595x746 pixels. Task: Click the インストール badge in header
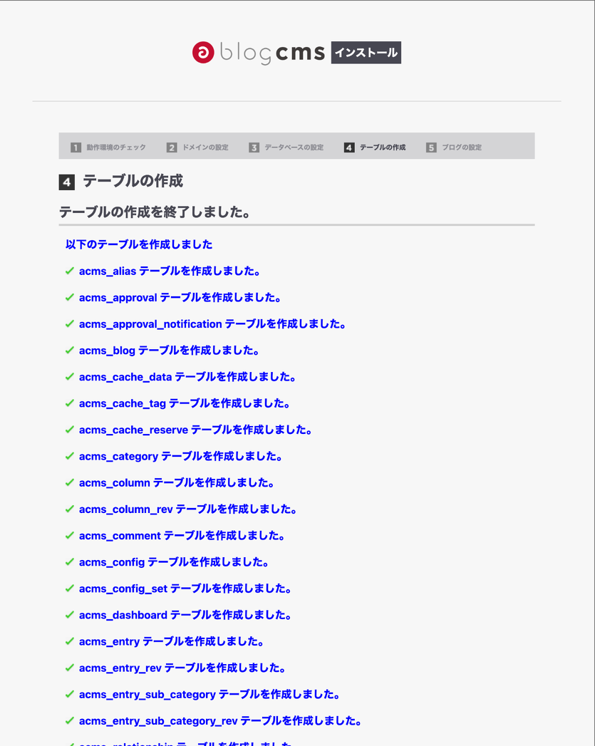[x=366, y=53]
